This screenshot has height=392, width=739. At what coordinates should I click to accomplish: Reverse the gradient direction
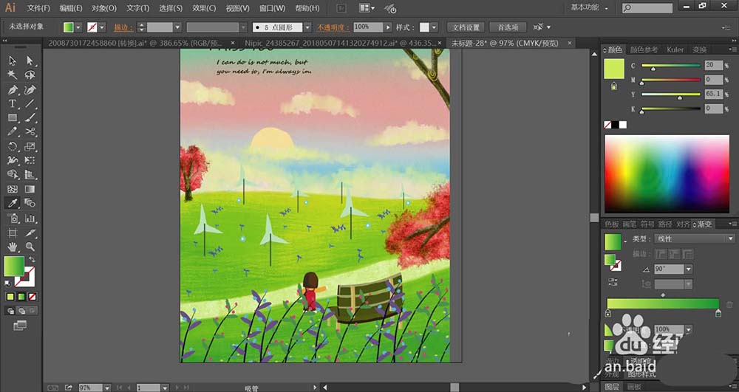[x=613, y=282]
